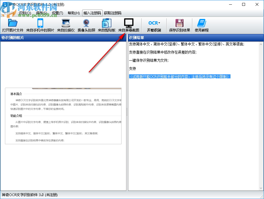Click the first result line about 简体中文 languages
Screen dimensions: 264x199
(x=186, y=44)
